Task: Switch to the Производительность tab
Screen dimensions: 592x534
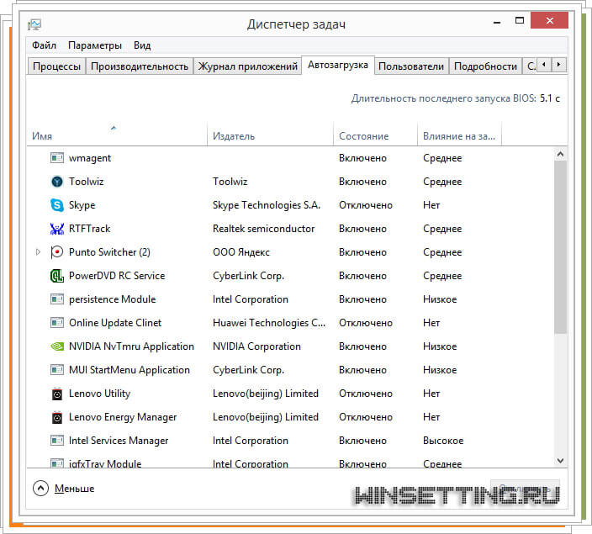Action: click(x=140, y=66)
